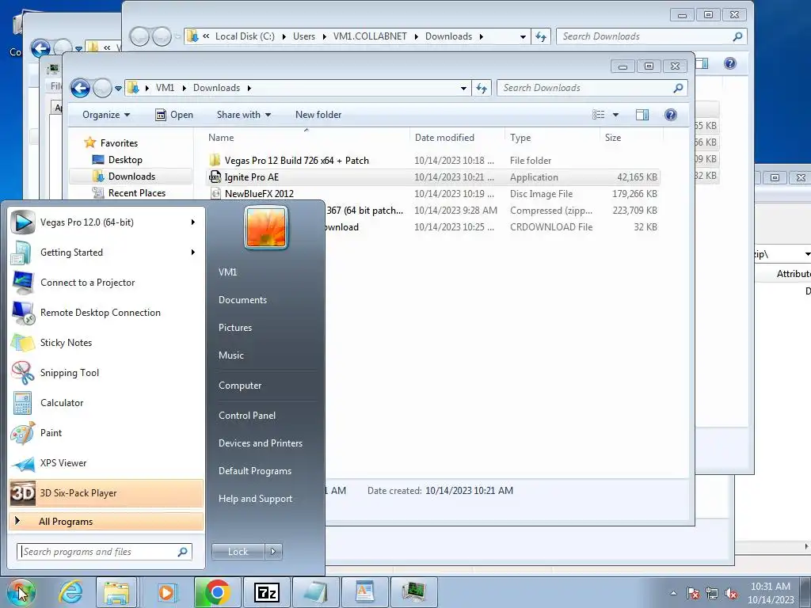The height and width of the screenshot is (608, 811).
Task: Expand the address bar history dropdown in VM1 Downloads
Action: (x=463, y=89)
